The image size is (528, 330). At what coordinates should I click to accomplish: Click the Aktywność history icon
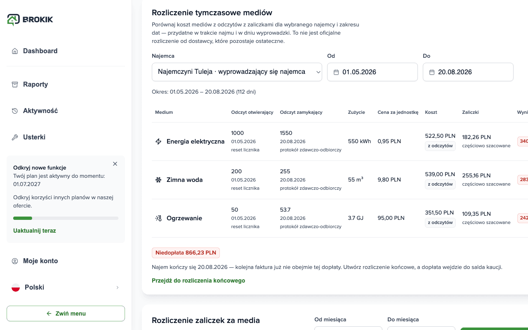tap(15, 111)
